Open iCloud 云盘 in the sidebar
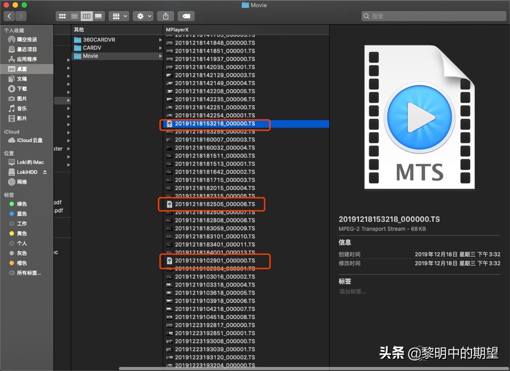The image size is (510, 371). click(29, 141)
